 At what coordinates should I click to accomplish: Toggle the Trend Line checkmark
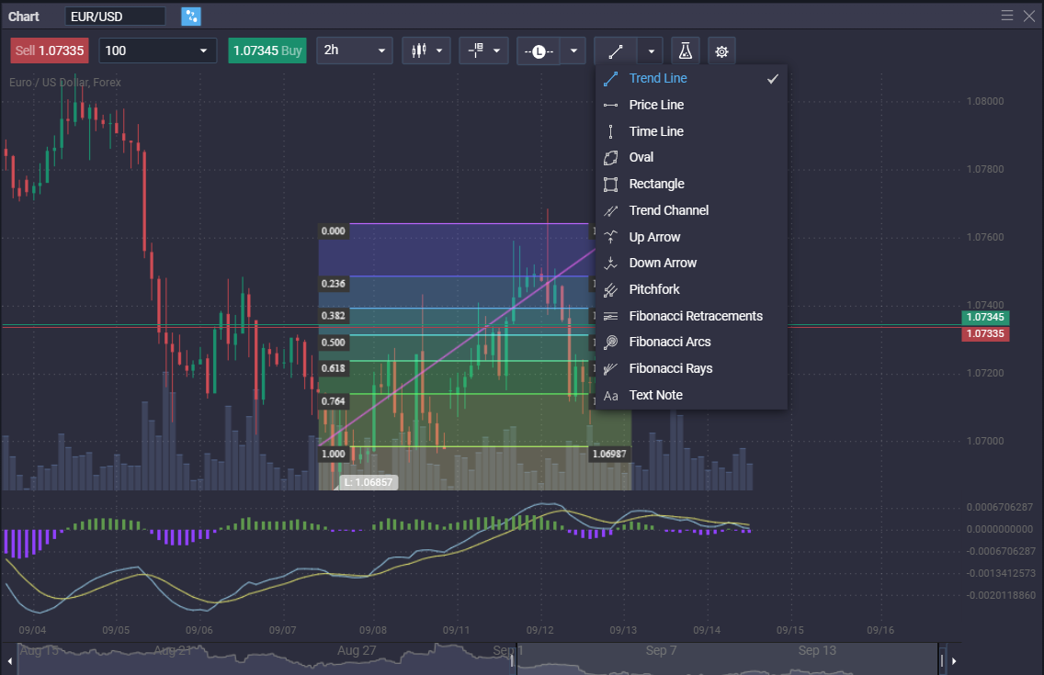772,78
